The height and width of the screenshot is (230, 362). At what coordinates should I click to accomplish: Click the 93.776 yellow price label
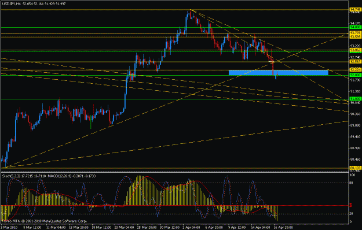[355, 33]
